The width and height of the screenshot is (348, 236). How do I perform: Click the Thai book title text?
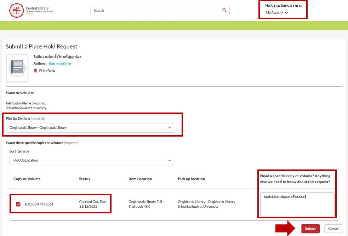coord(57,57)
